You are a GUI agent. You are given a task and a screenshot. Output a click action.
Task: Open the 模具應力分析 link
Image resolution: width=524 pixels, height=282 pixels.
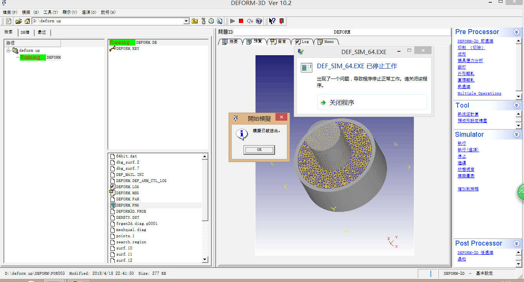click(x=470, y=61)
